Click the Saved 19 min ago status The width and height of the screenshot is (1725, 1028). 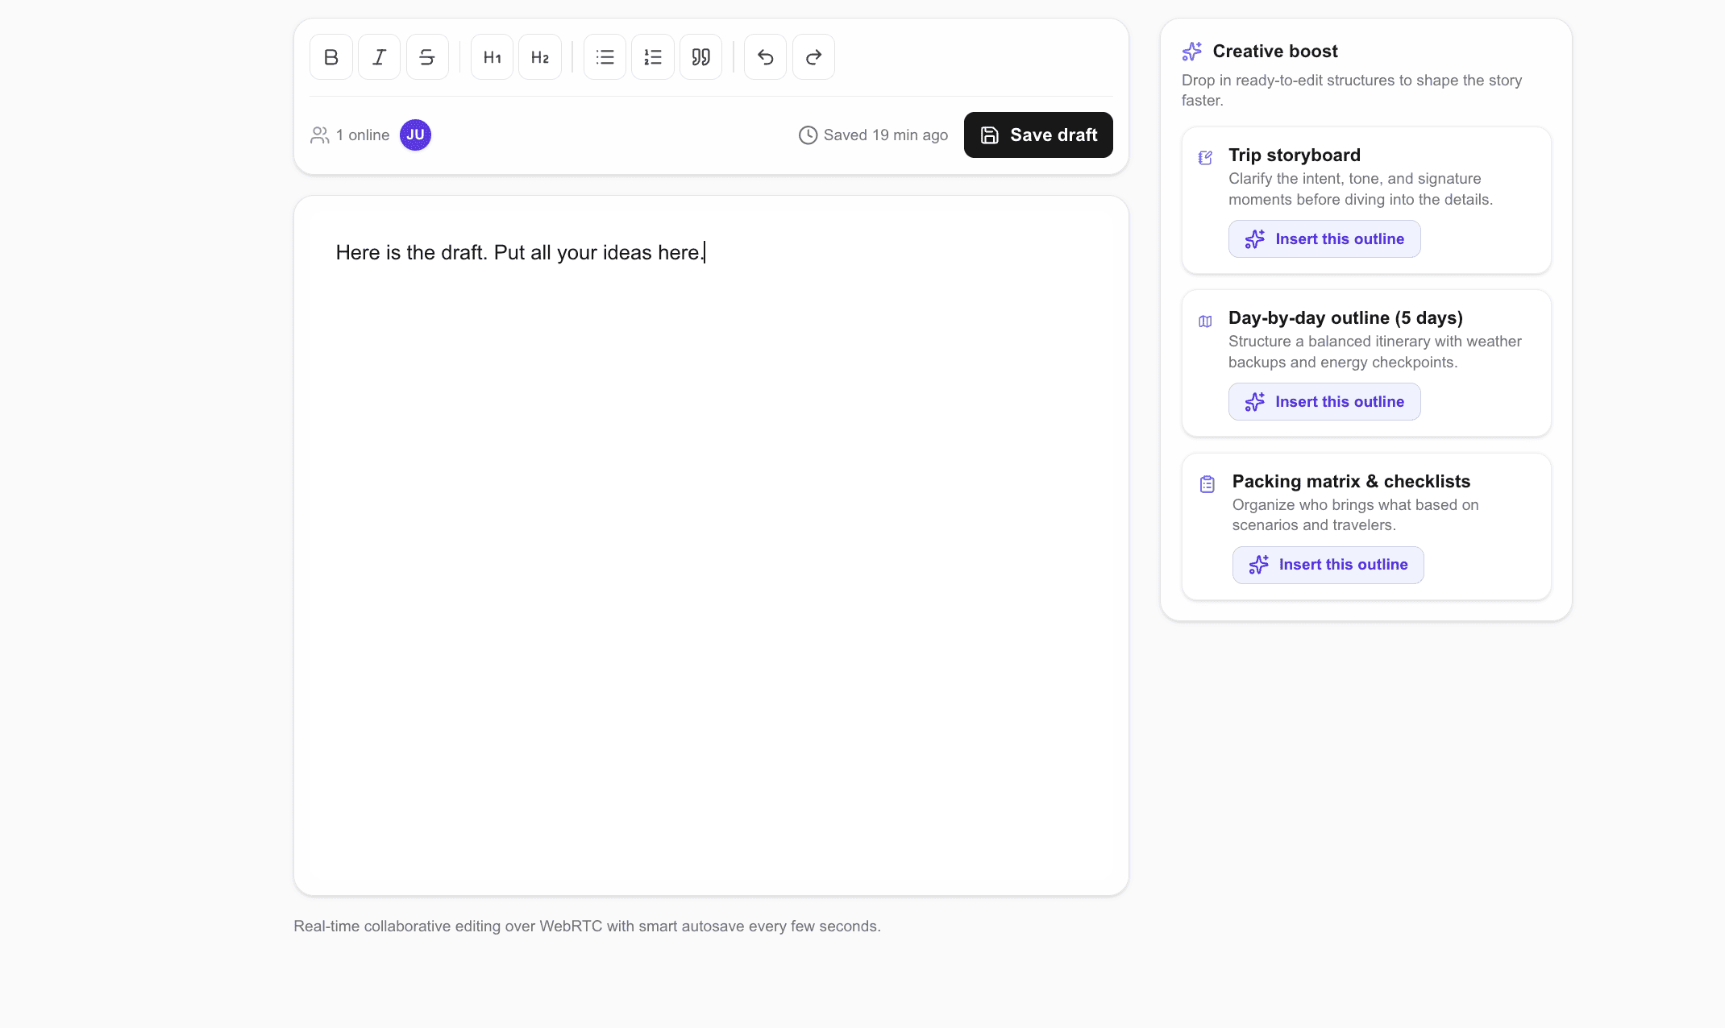pyautogui.click(x=874, y=135)
